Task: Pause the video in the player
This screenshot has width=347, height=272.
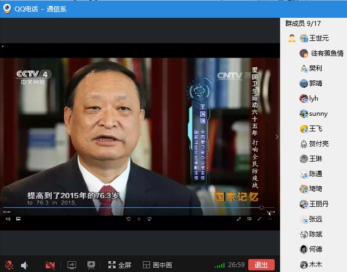Action: point(139,219)
